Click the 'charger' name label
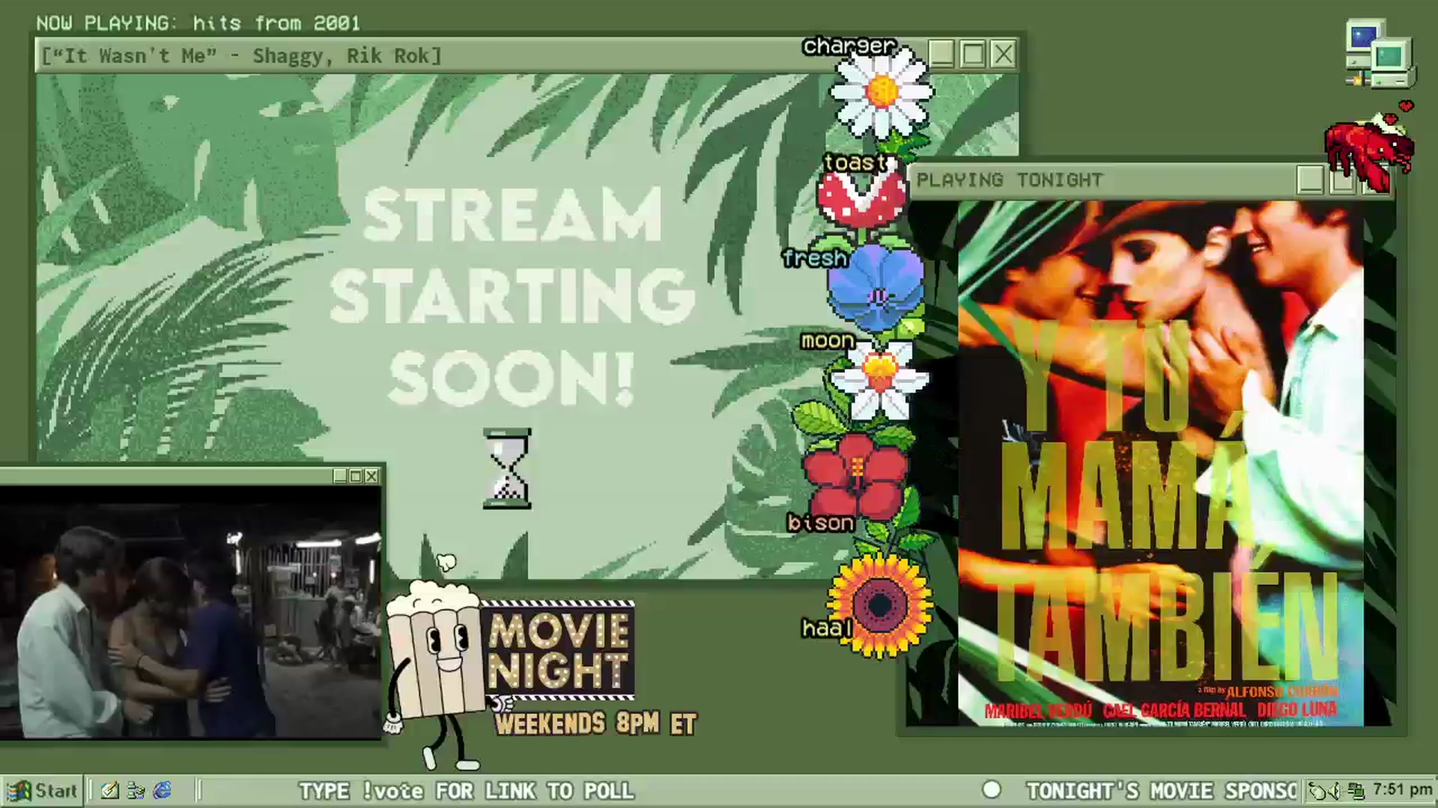This screenshot has height=808, width=1438. pos(849,46)
